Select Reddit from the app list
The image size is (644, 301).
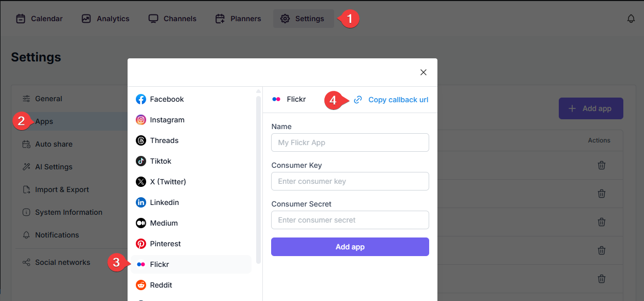pos(161,285)
